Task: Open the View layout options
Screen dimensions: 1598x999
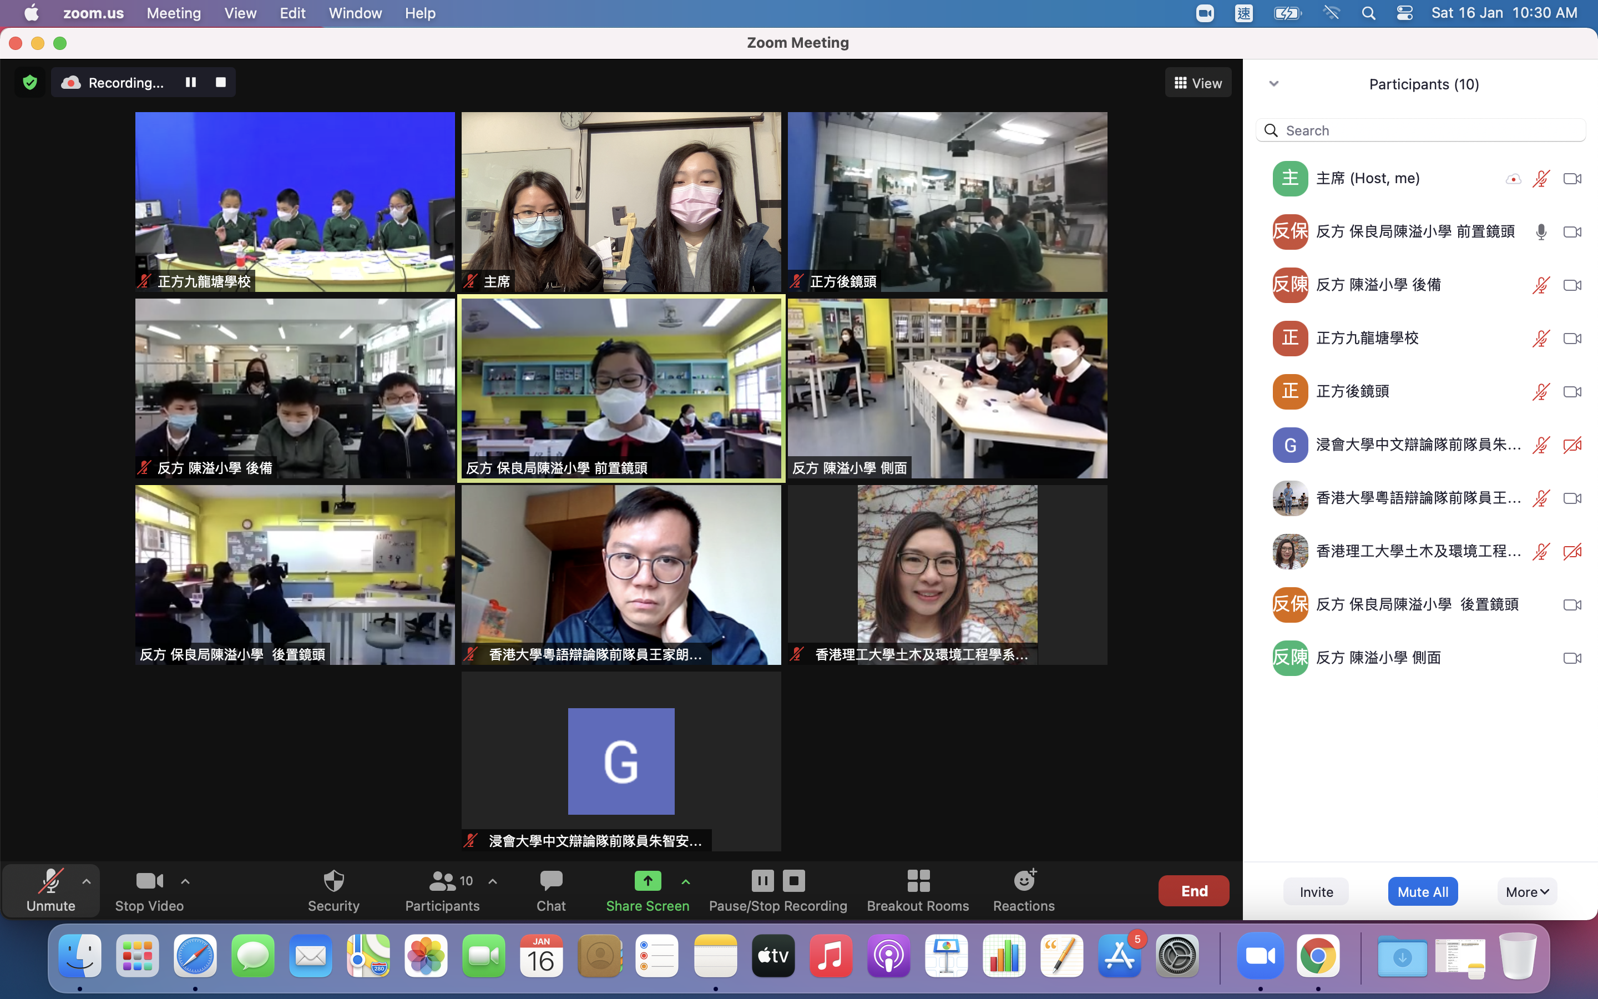Action: coord(1198,83)
